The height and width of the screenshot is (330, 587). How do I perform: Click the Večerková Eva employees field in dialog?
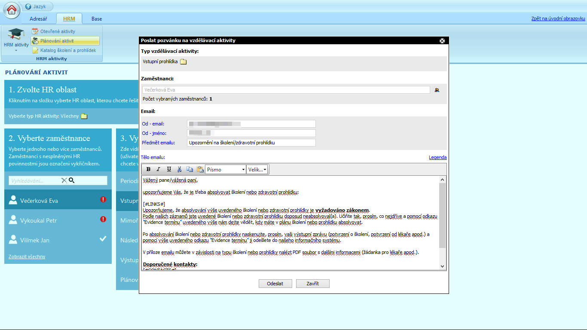click(x=286, y=90)
